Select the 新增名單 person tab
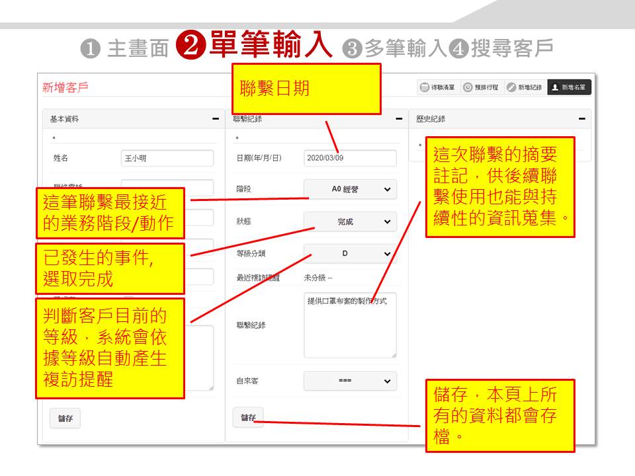Screen dimensions: 635x476 click(x=569, y=87)
